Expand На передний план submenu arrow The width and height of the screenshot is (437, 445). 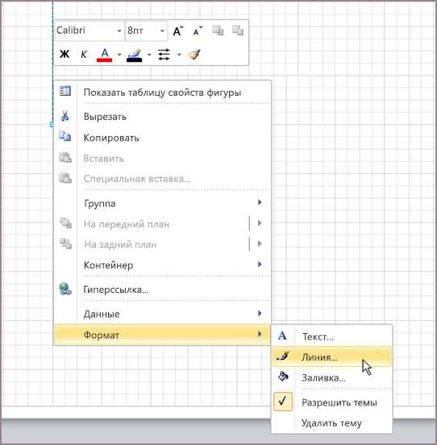(260, 223)
